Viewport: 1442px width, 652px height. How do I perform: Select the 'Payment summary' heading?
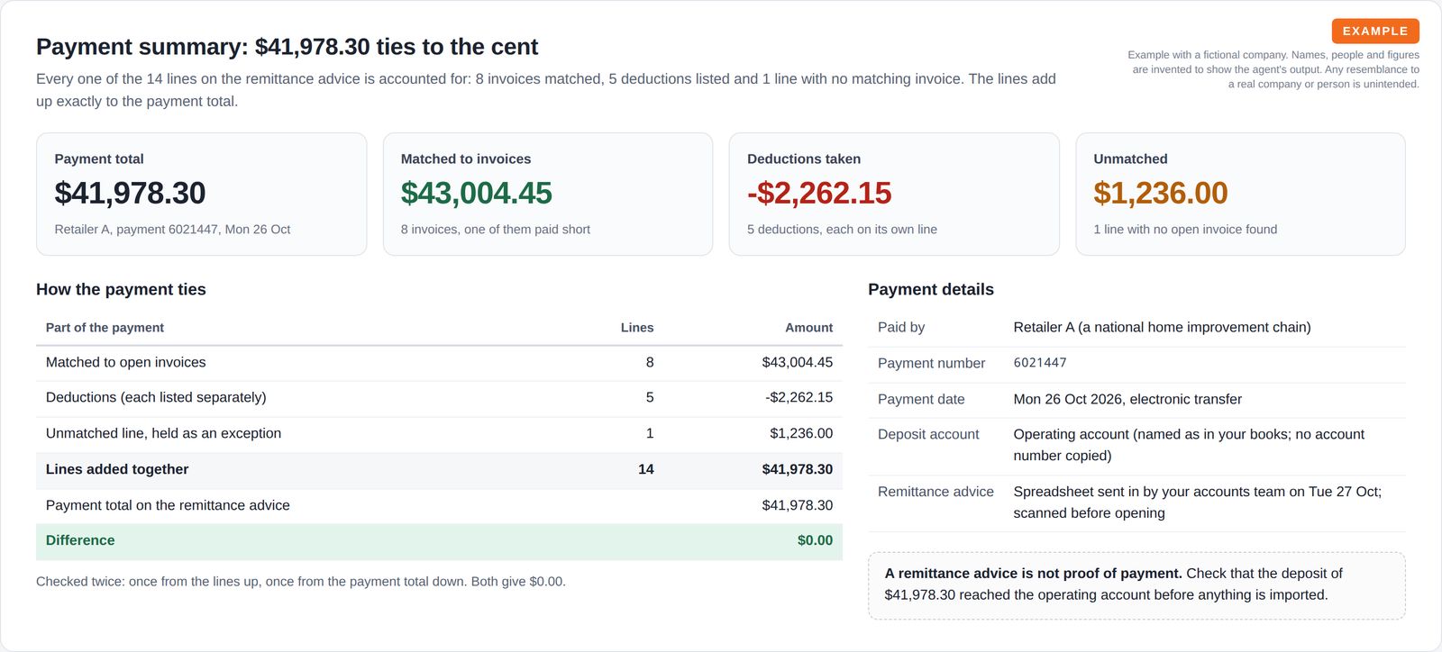(287, 47)
